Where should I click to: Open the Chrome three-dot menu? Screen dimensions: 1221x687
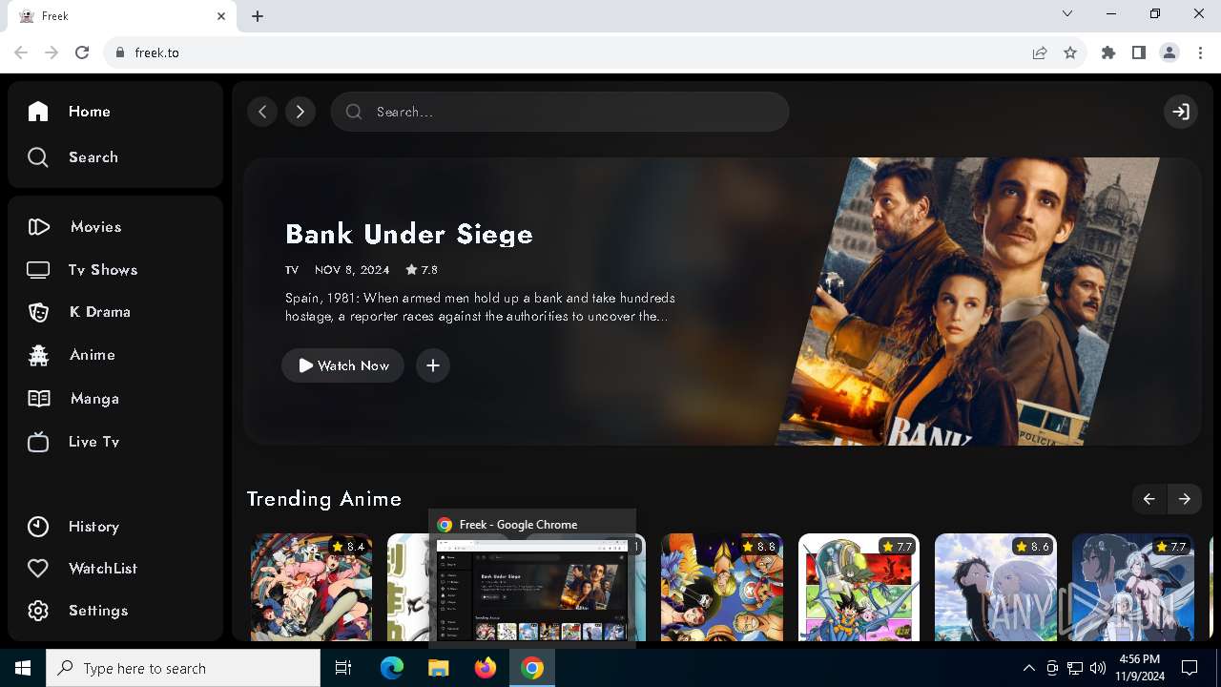(x=1200, y=52)
